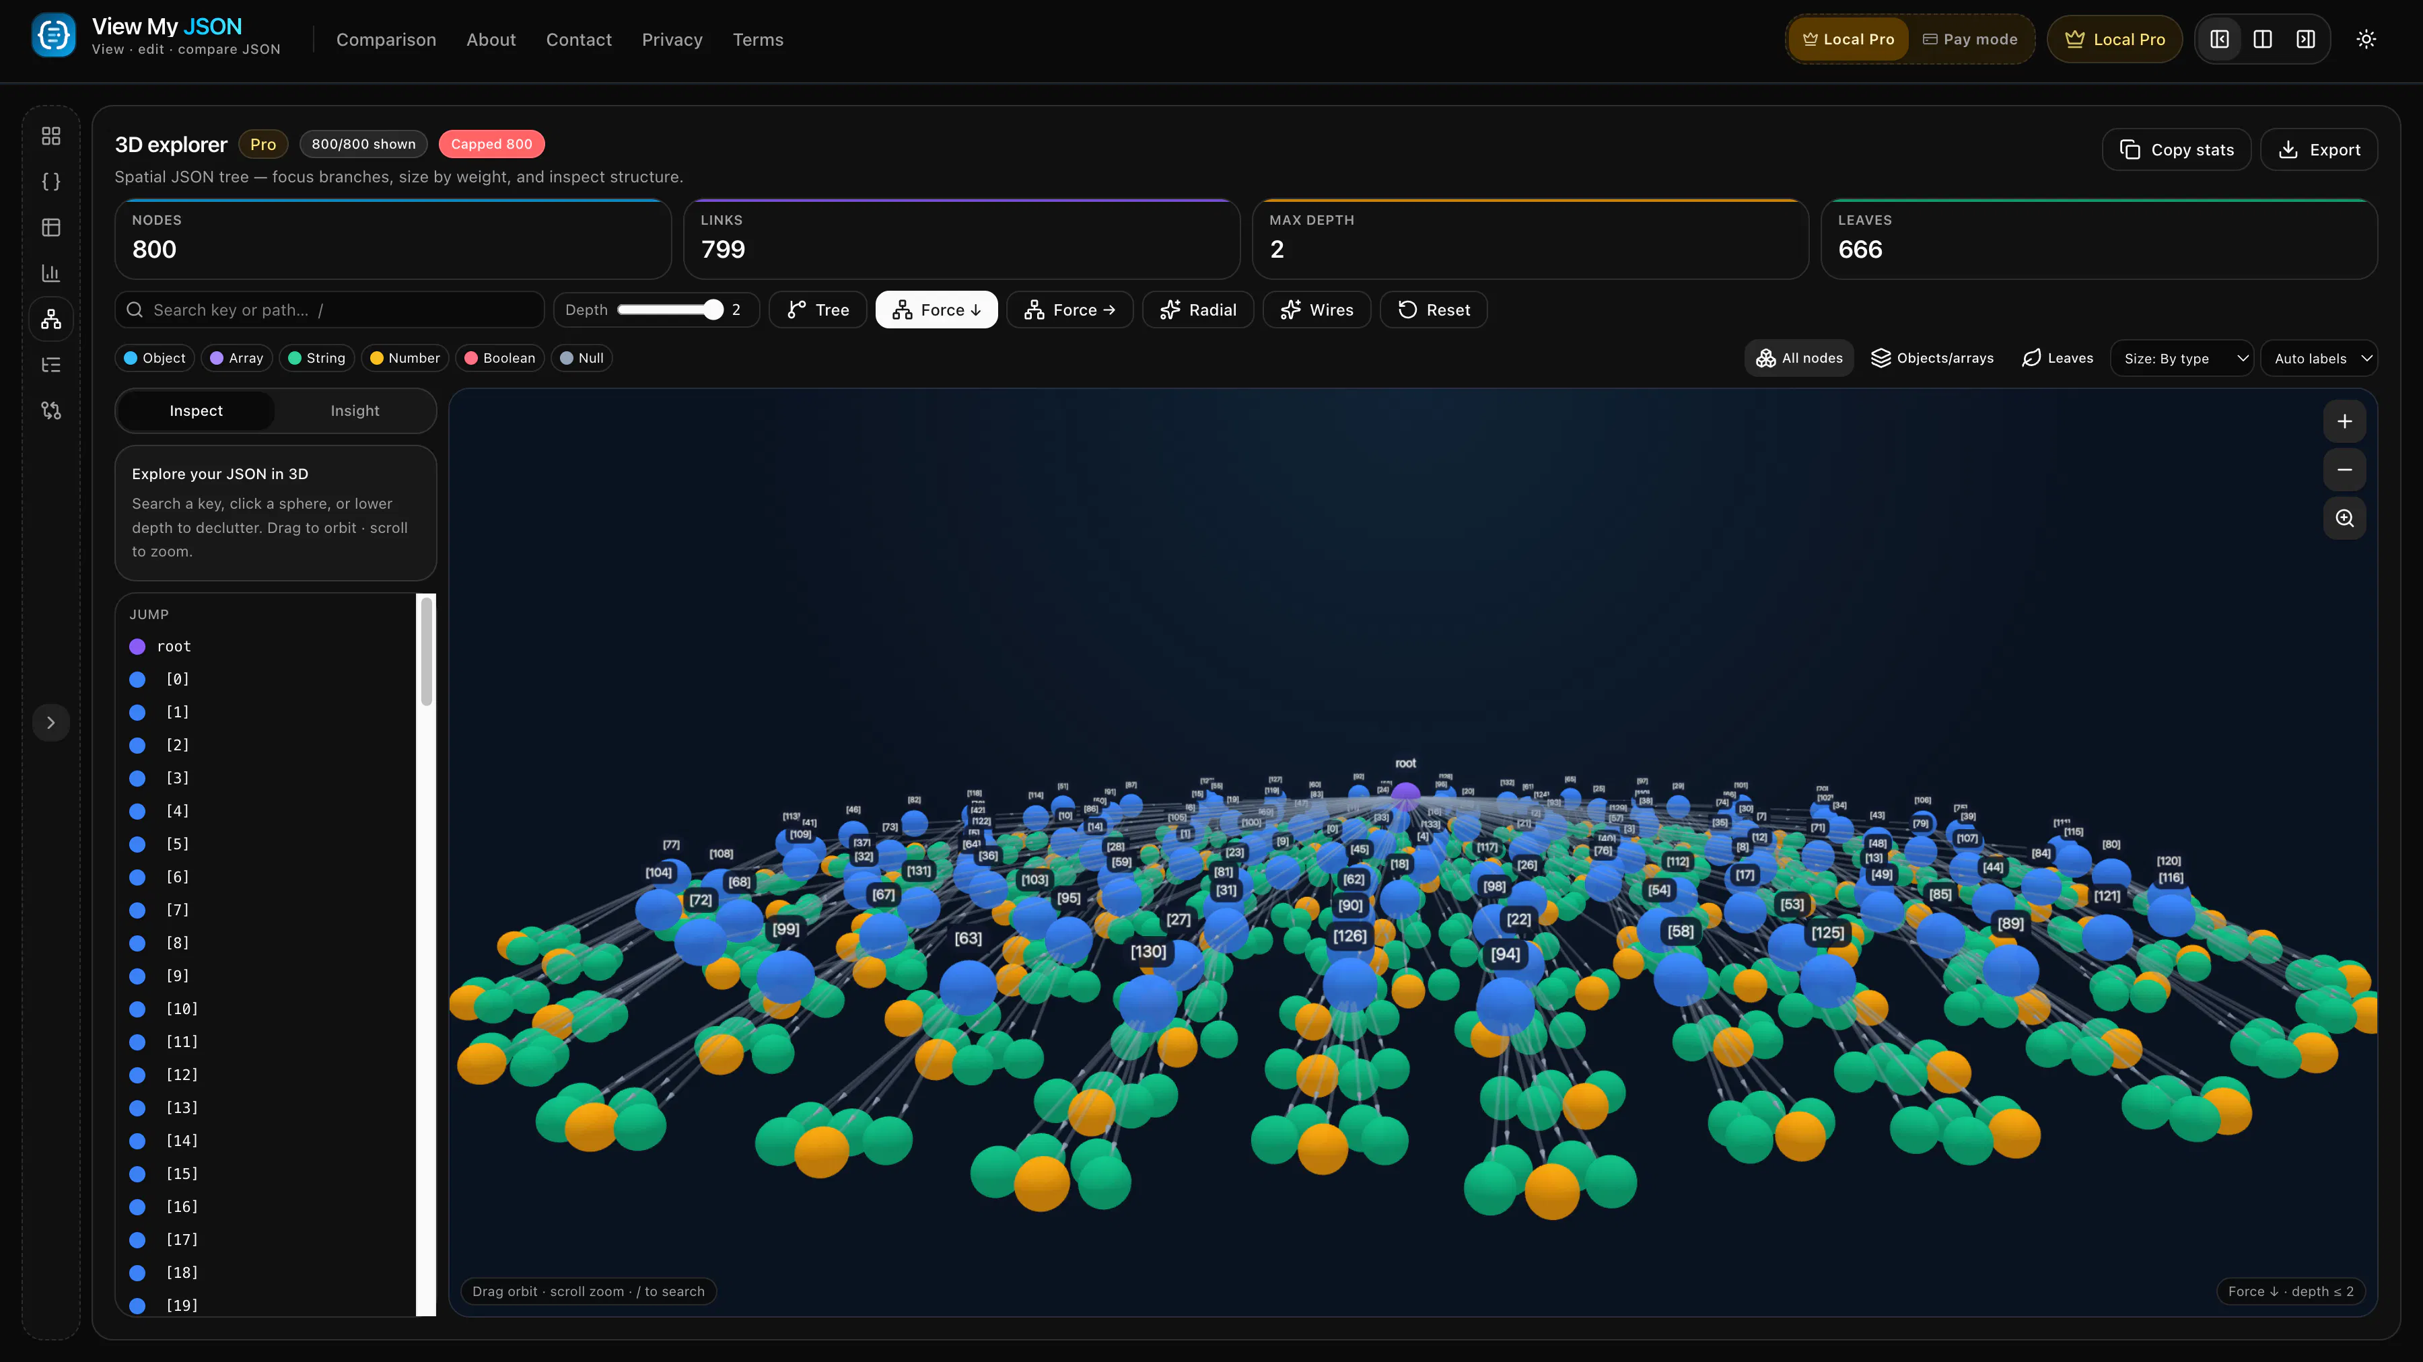
Task: Click the 800/800 shown badge
Action: pos(363,144)
